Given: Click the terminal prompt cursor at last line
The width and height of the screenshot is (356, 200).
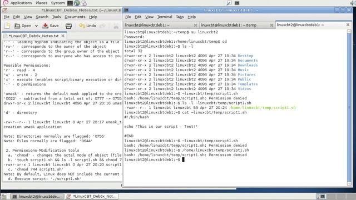Looking at the screenshot, I should pyautogui.click(x=183, y=159).
